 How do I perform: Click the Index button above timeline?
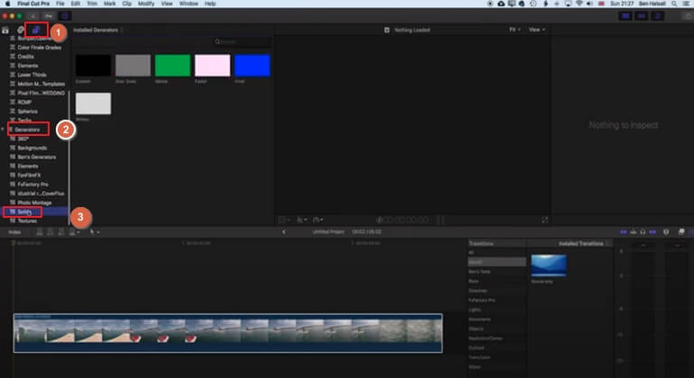pyautogui.click(x=14, y=232)
